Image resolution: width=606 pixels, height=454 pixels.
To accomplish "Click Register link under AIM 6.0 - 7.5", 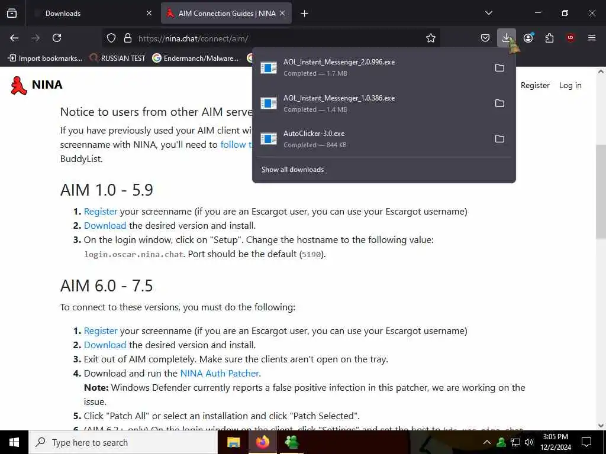I will 101,331.
